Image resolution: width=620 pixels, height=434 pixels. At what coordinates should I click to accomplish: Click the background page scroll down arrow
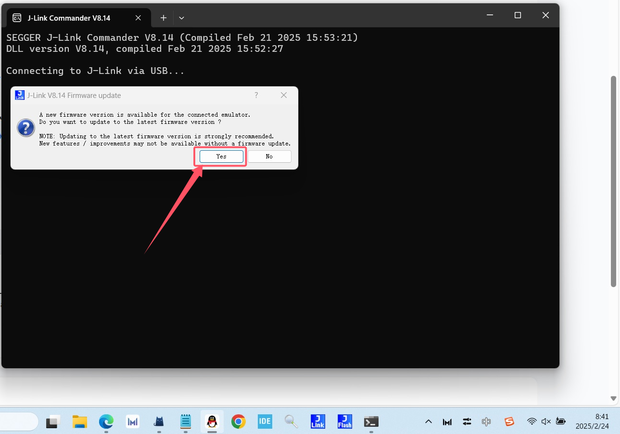(x=613, y=398)
